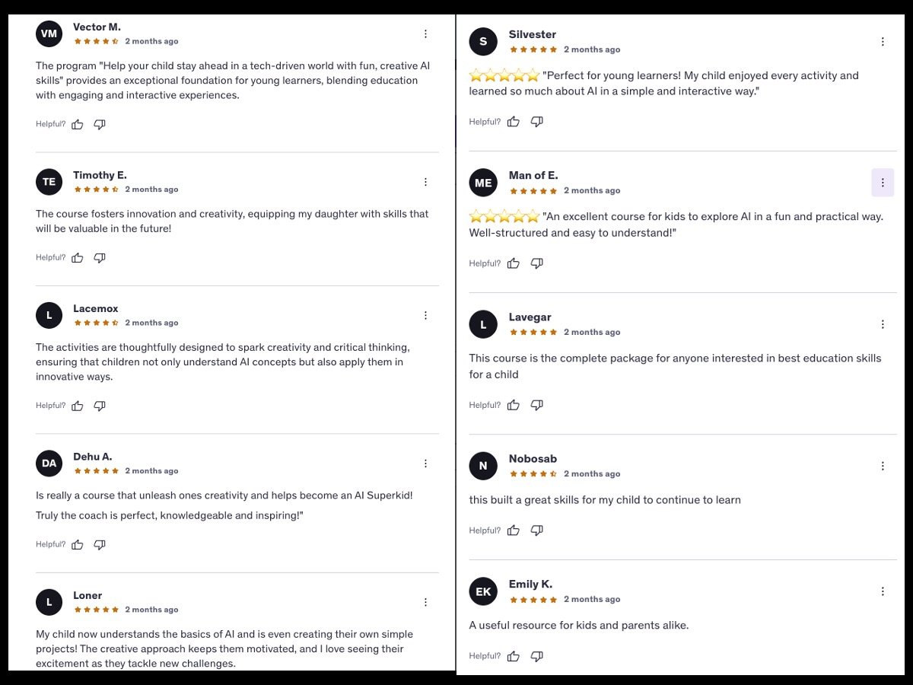Thumbs down Nobosab's review
This screenshot has width=913, height=685.
tap(536, 530)
